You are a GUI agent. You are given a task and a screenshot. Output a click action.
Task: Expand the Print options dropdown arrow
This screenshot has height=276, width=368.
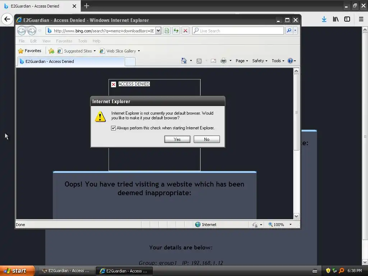(x=230, y=61)
